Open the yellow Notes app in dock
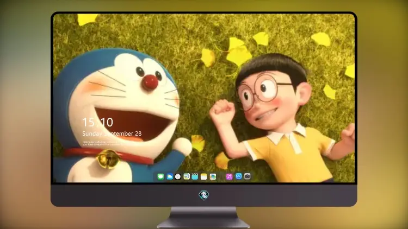The width and height of the screenshot is (408, 229). (204, 177)
